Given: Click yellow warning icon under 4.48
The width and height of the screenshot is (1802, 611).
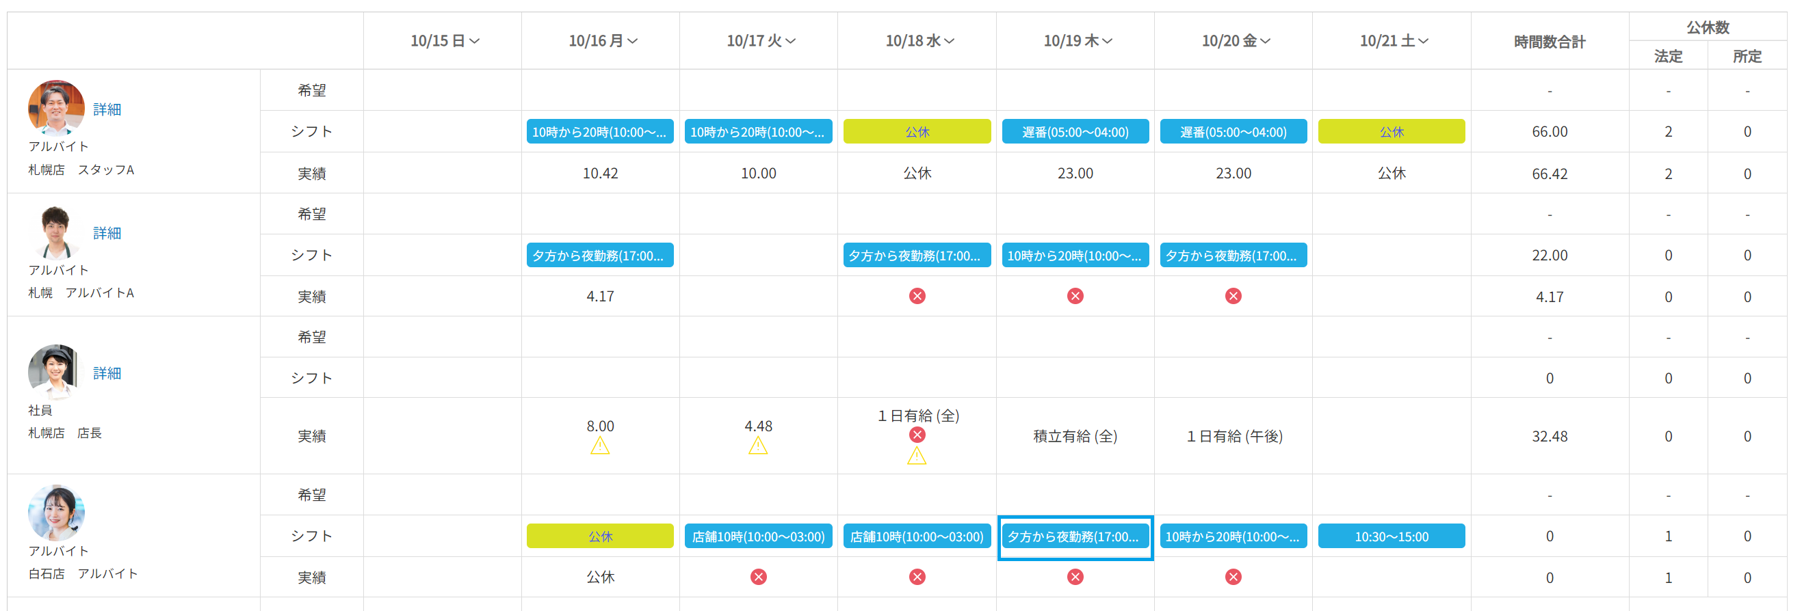Looking at the screenshot, I should (757, 446).
